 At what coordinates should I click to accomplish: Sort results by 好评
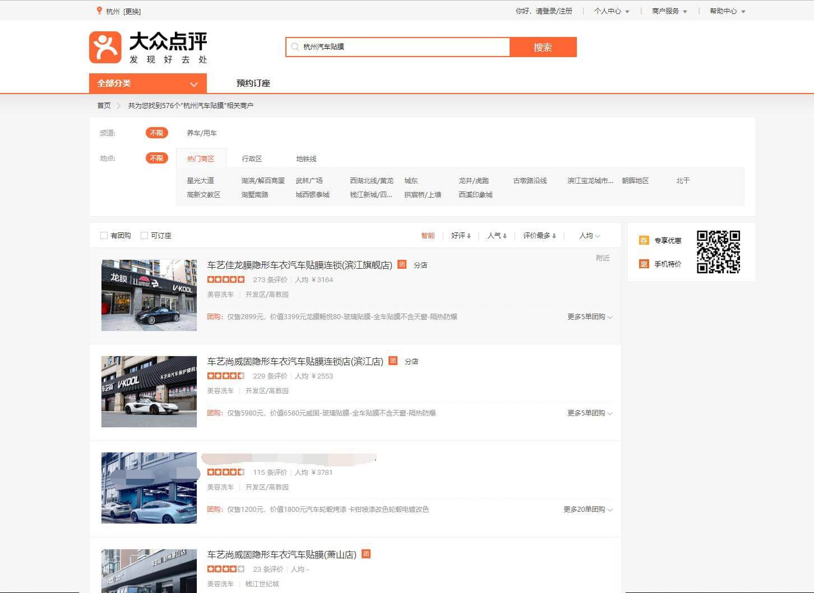coord(461,236)
